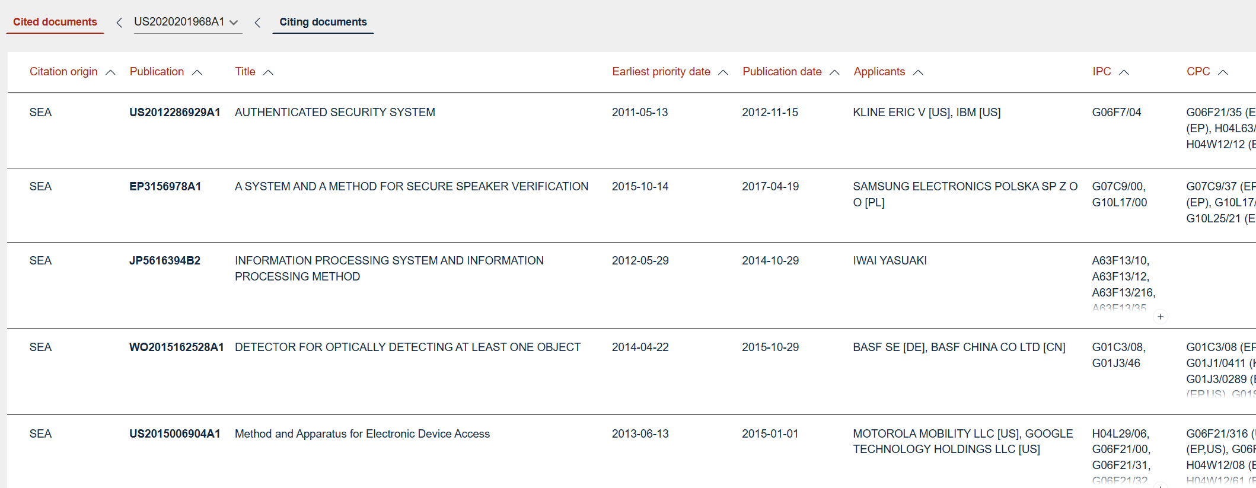The width and height of the screenshot is (1256, 488).
Task: Open JP5616394B2 publication entry
Action: coord(164,260)
